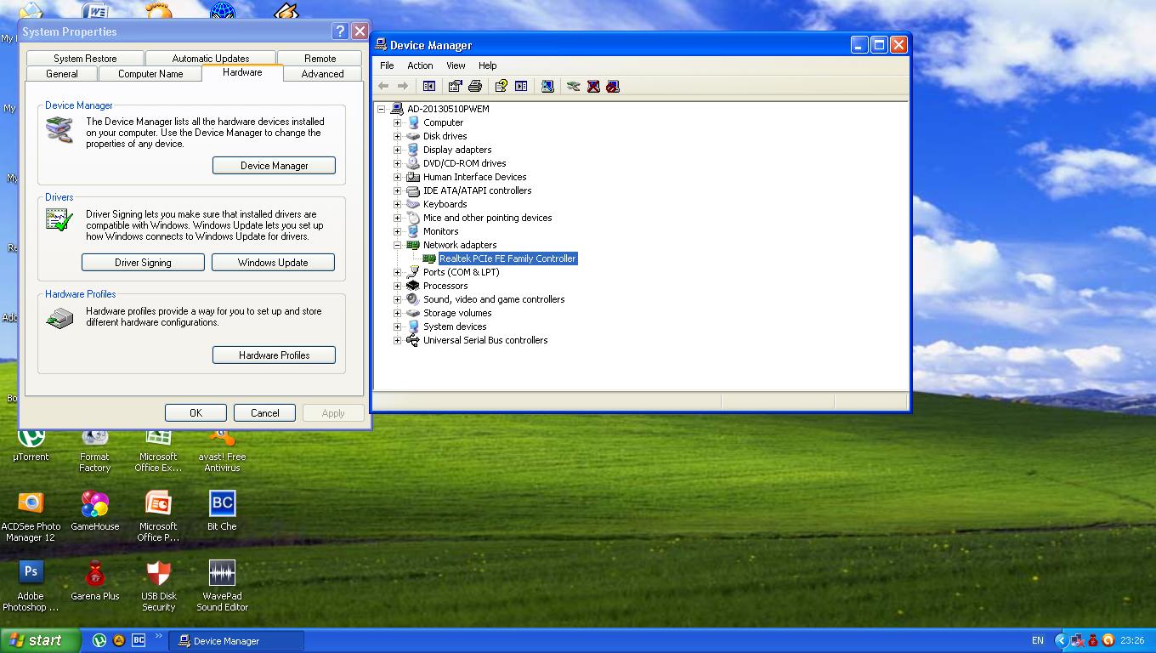Click the Uninstall device toolbar icon
Image resolution: width=1156 pixels, height=653 pixels.
tap(593, 86)
